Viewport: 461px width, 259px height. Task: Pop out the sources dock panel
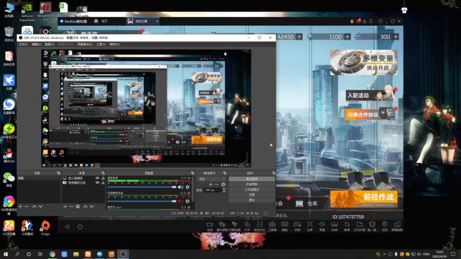click(x=103, y=173)
